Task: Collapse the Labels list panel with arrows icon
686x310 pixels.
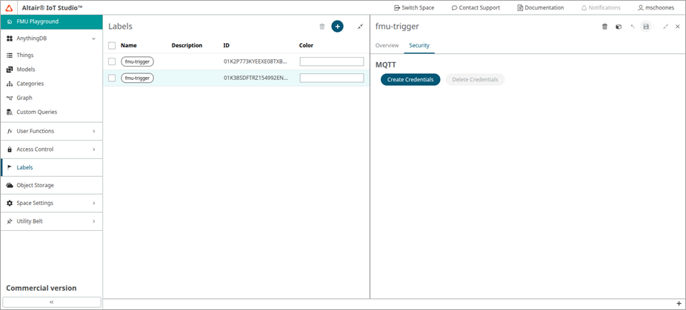Action: coord(360,27)
